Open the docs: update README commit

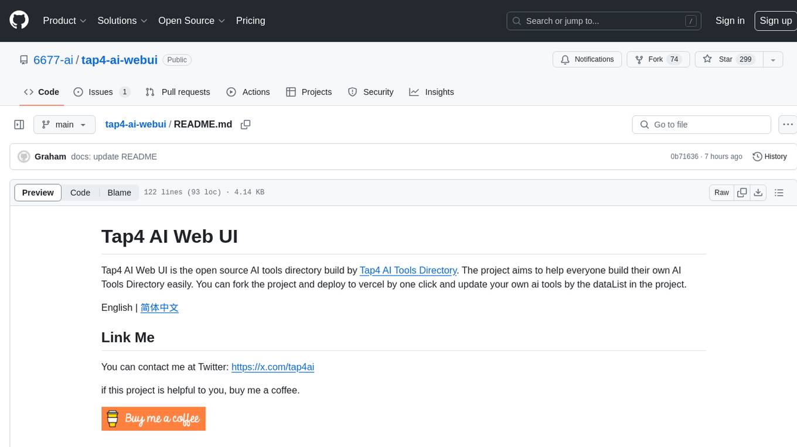click(114, 157)
